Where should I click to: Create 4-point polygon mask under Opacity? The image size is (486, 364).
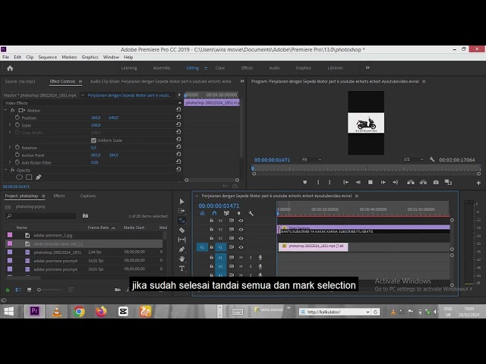pos(29,177)
